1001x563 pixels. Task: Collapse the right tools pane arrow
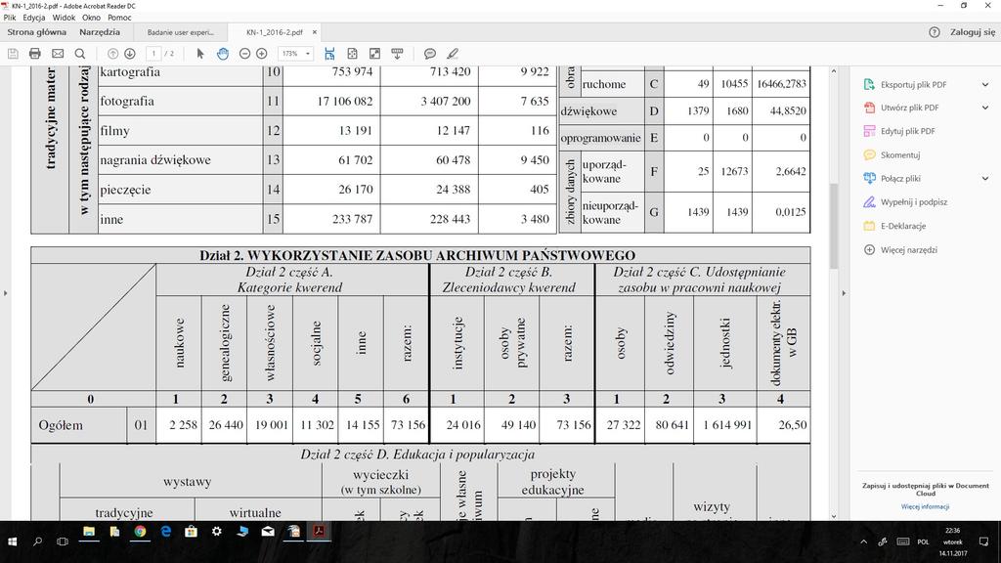(844, 293)
